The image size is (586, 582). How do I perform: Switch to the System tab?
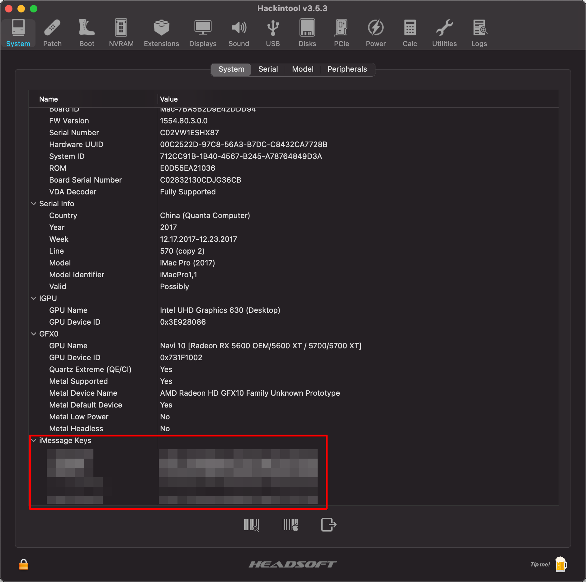(231, 69)
